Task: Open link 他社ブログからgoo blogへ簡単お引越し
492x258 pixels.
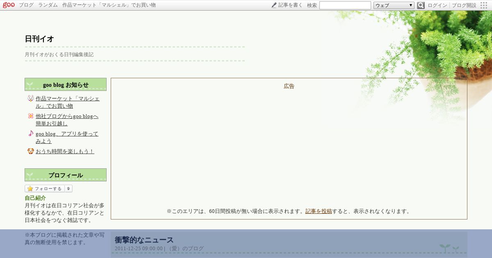Action: [67, 120]
